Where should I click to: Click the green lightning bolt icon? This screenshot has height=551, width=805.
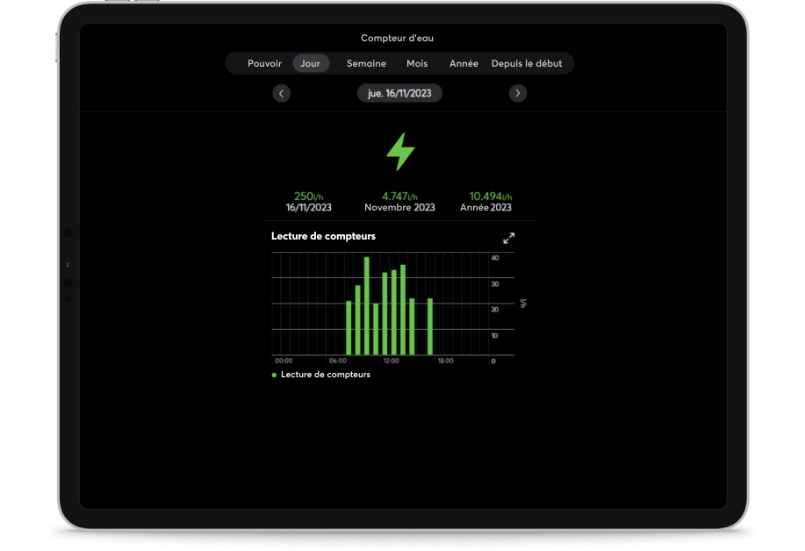coord(400,152)
